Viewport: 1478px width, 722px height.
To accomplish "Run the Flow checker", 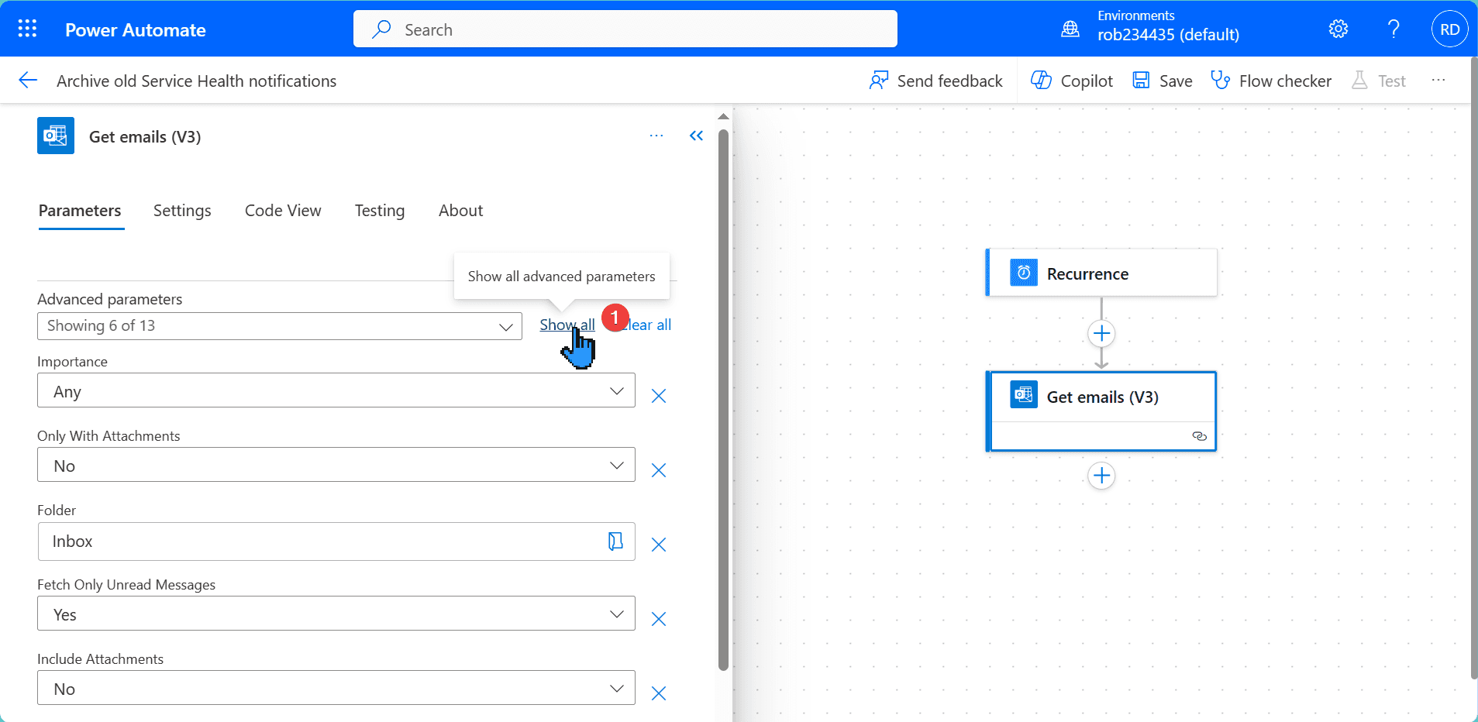I will pos(1271,81).
